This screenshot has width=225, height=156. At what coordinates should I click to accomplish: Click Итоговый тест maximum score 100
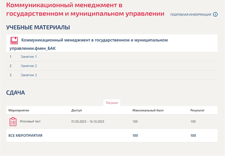click(135, 121)
